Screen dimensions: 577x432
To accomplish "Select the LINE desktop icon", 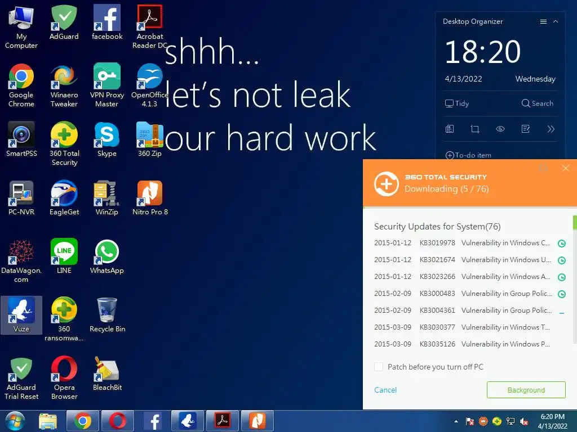I will pos(64,256).
